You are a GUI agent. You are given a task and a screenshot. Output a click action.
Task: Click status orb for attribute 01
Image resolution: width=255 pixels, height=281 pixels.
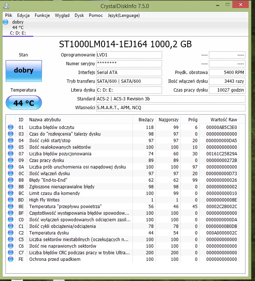(x=11, y=127)
